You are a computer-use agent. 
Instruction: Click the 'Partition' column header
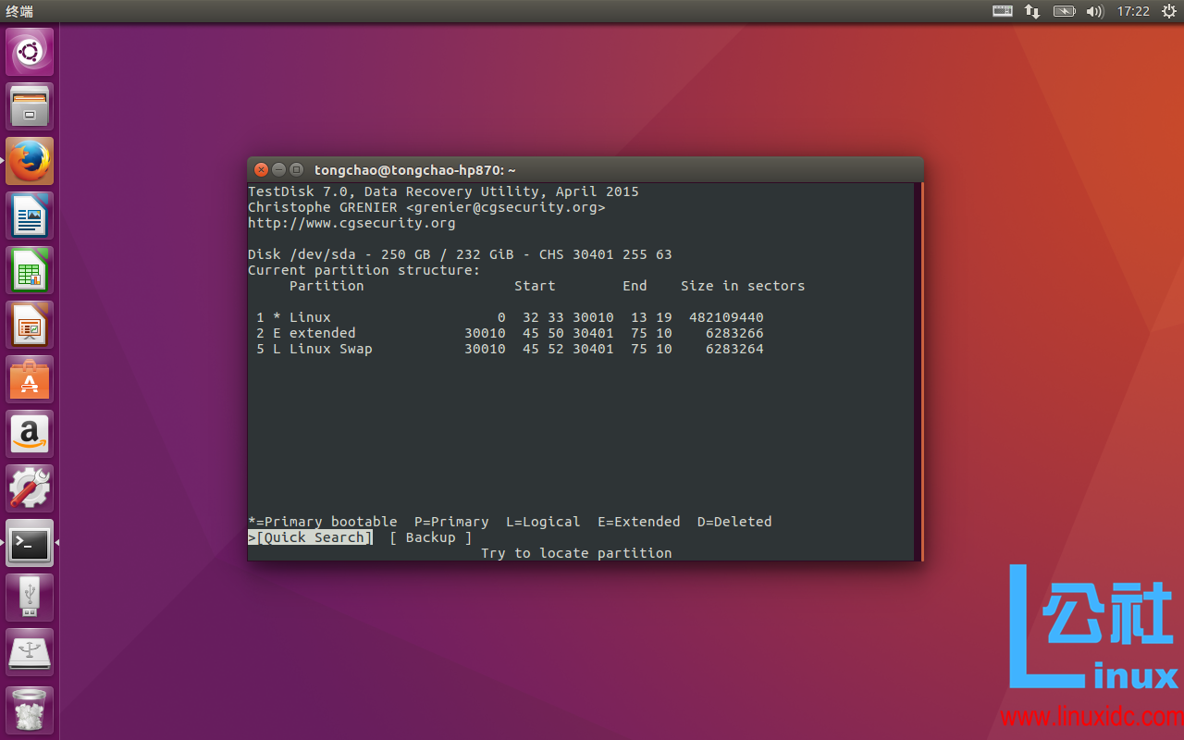coord(327,286)
